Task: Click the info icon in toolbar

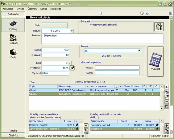Action: [x=142, y=13]
